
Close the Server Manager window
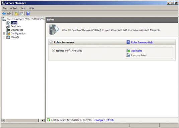(176, 3)
